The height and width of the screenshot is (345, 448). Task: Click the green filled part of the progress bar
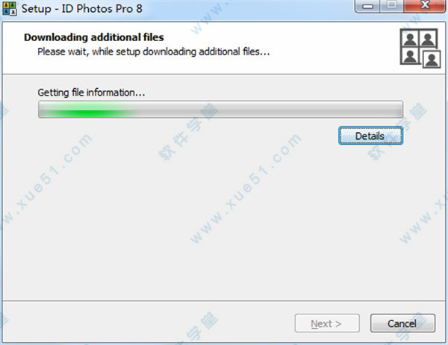click(87, 110)
